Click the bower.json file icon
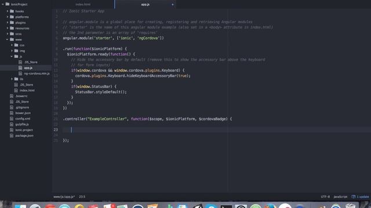Screen dimensions: 371x208 (12, 113)
